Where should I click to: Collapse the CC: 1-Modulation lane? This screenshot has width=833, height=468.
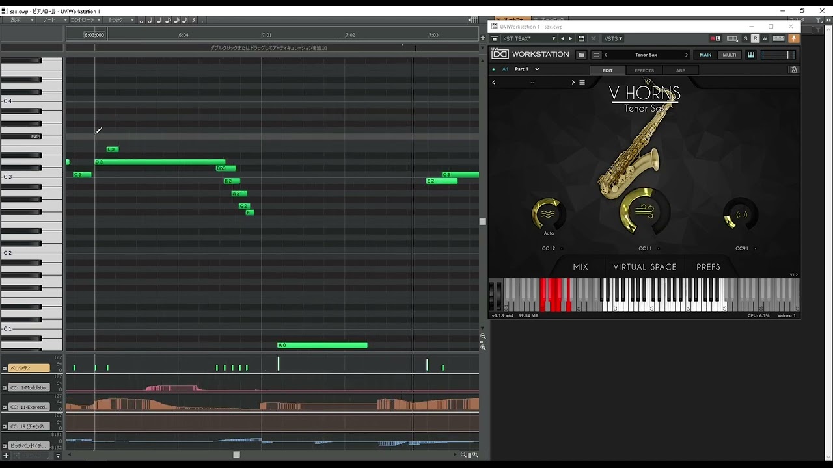click(x=5, y=388)
